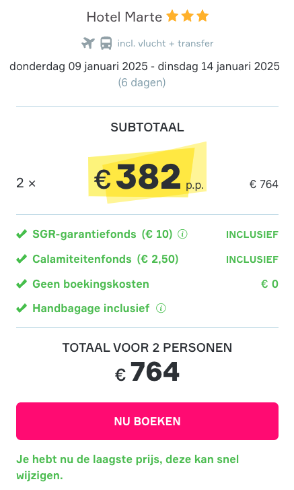Click the (6 dagen) duration text
Viewport: 294px width, 490px height.
[x=142, y=82]
